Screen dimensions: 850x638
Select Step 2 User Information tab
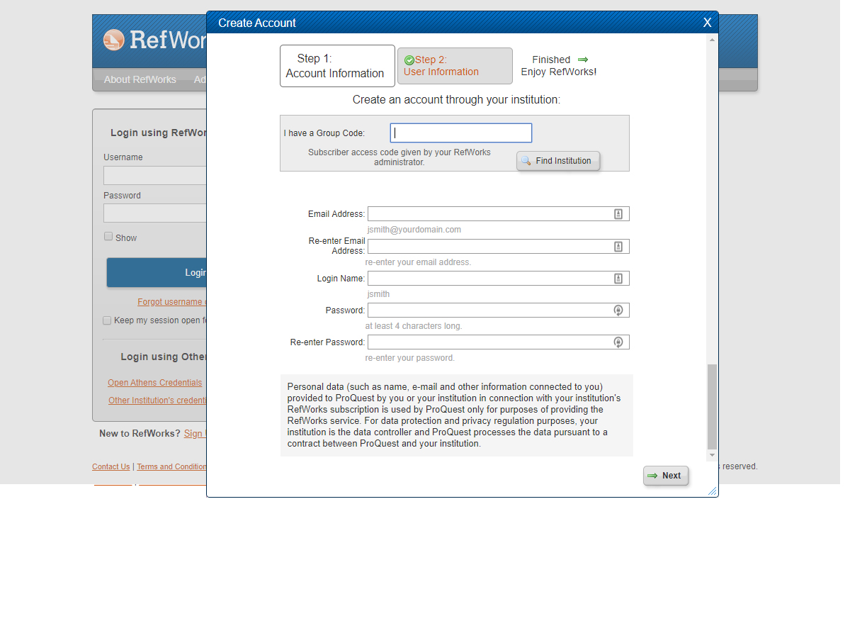click(455, 66)
